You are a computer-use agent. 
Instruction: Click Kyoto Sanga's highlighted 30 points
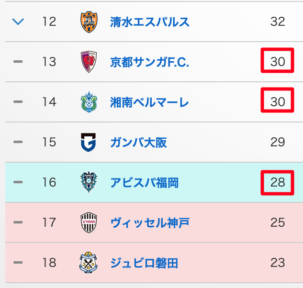point(277,62)
